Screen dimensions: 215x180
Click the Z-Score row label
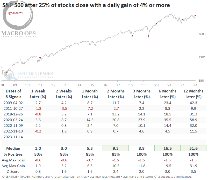point(13,171)
